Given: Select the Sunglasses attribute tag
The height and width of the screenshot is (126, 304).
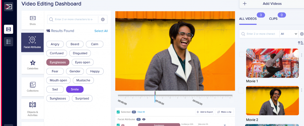Looking at the screenshot, I should [x=58, y=99].
